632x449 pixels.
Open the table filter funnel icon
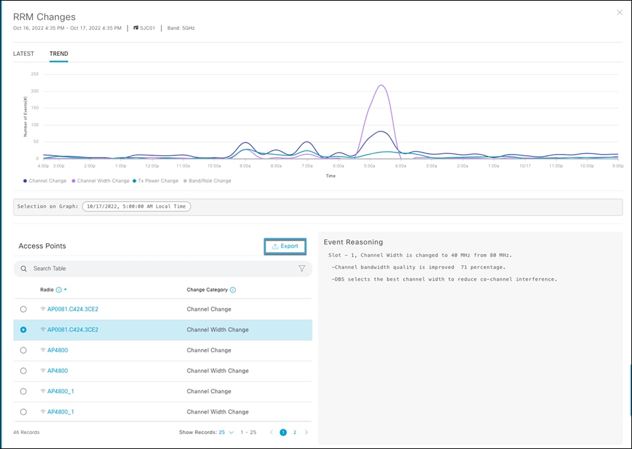(301, 268)
